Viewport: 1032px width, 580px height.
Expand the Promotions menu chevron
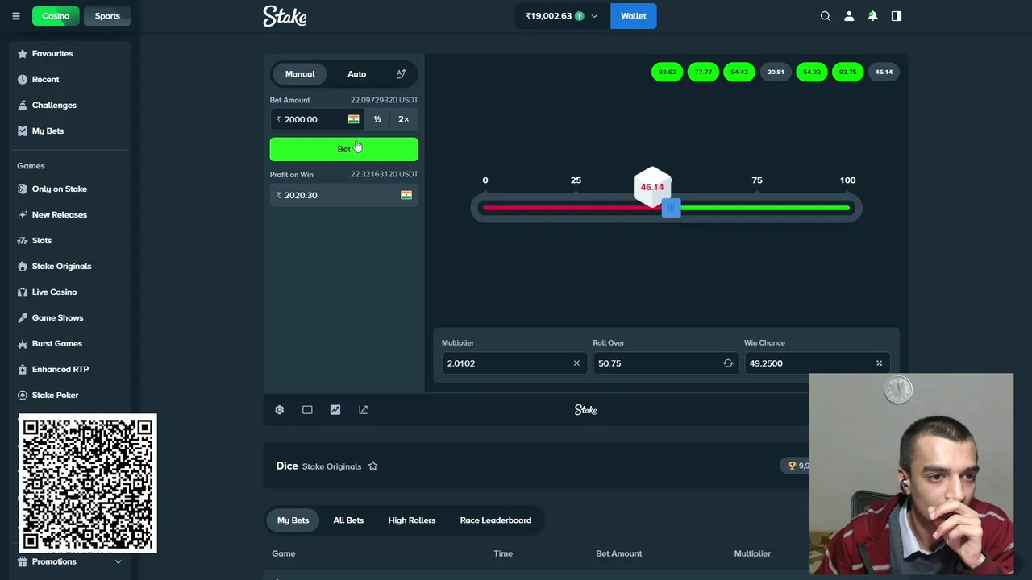tap(118, 562)
